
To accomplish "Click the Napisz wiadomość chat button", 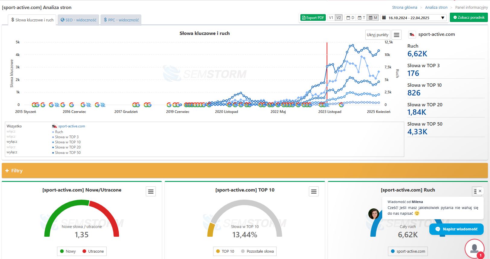I will (456, 229).
